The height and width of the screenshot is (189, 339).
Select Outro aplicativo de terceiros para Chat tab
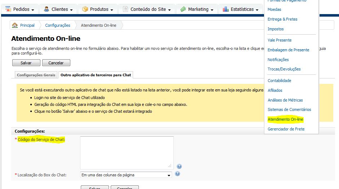96,75
